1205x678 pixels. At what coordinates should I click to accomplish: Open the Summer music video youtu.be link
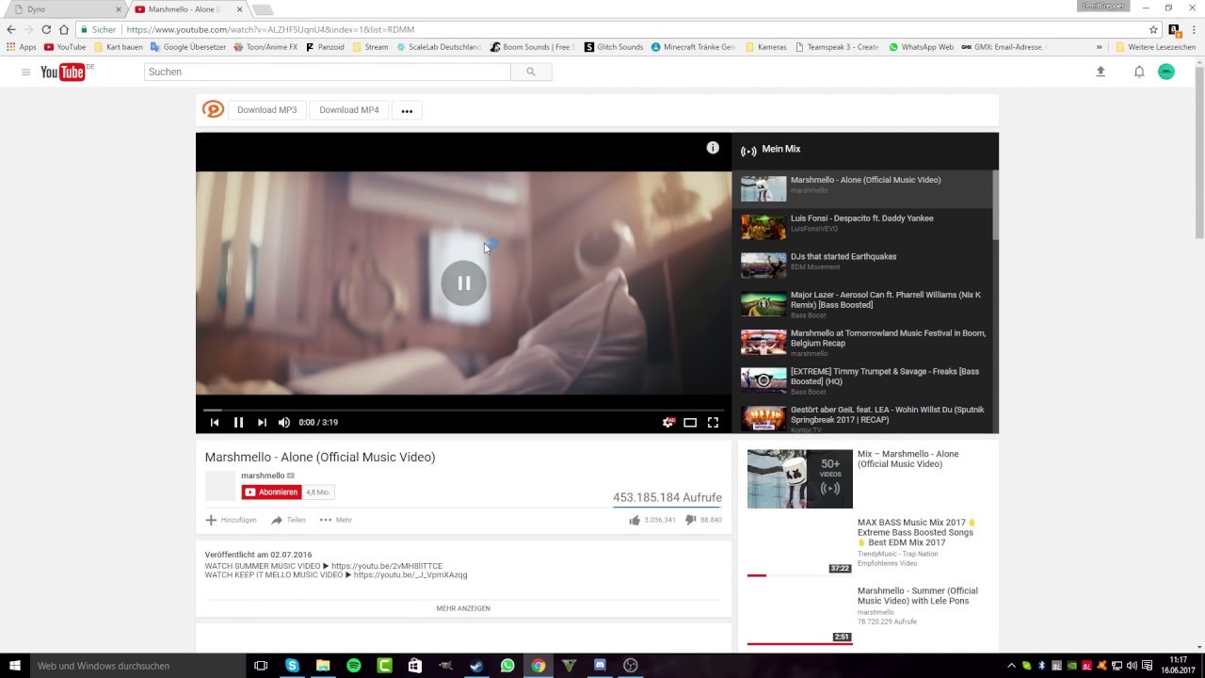[387, 566]
